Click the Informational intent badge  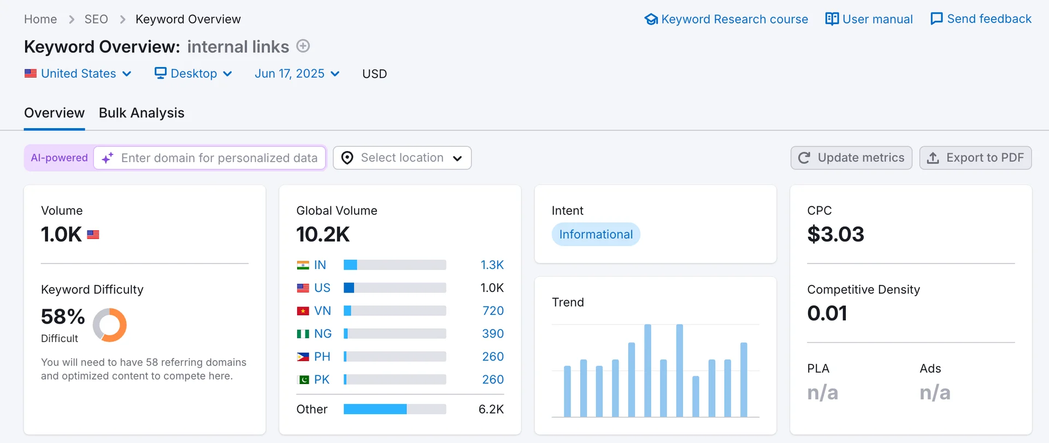596,234
